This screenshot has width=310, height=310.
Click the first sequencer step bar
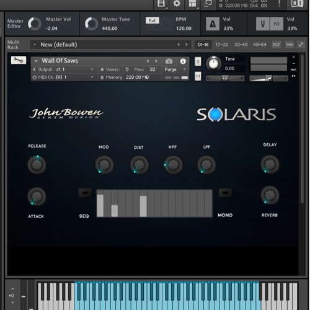tap(100, 203)
